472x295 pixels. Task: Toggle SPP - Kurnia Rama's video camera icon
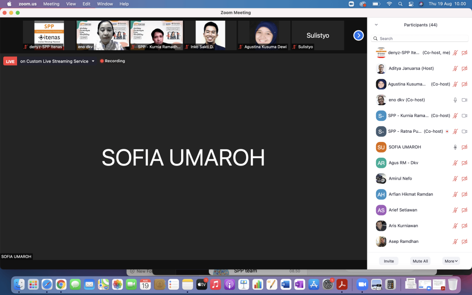(465, 116)
